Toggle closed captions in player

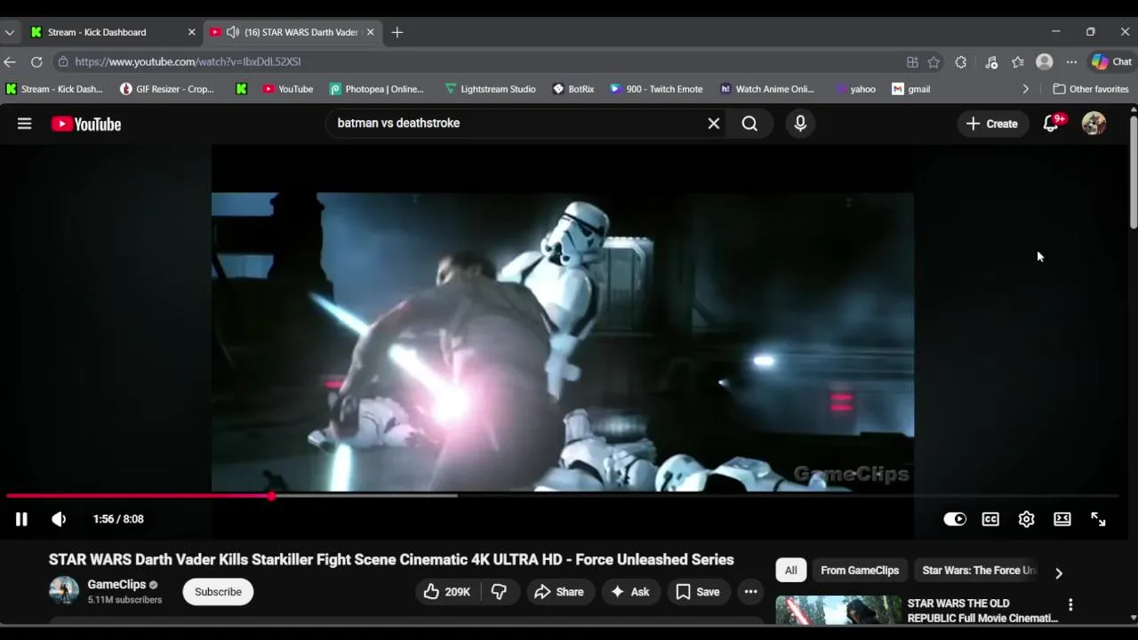pyautogui.click(x=990, y=519)
